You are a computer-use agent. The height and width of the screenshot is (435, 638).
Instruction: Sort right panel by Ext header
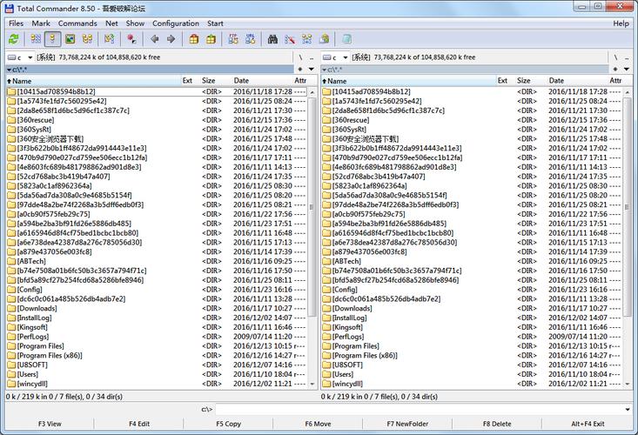tap(506, 81)
